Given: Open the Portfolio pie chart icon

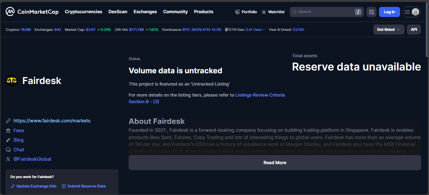Looking at the screenshot, I should [x=237, y=12].
